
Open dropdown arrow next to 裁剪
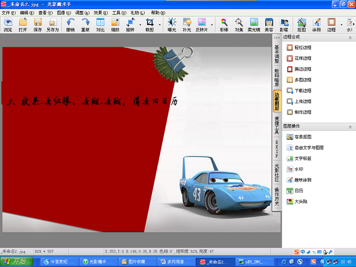pyautogui.click(x=160, y=25)
